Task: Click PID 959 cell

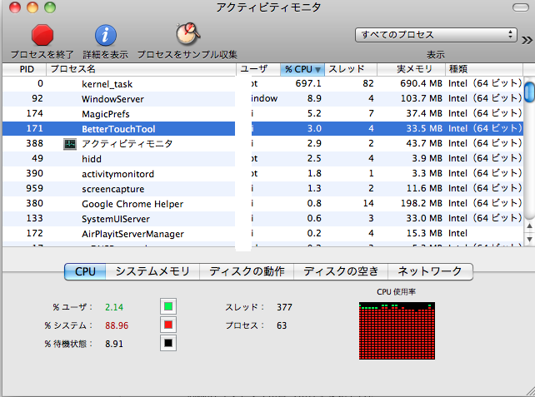Action: point(34,188)
